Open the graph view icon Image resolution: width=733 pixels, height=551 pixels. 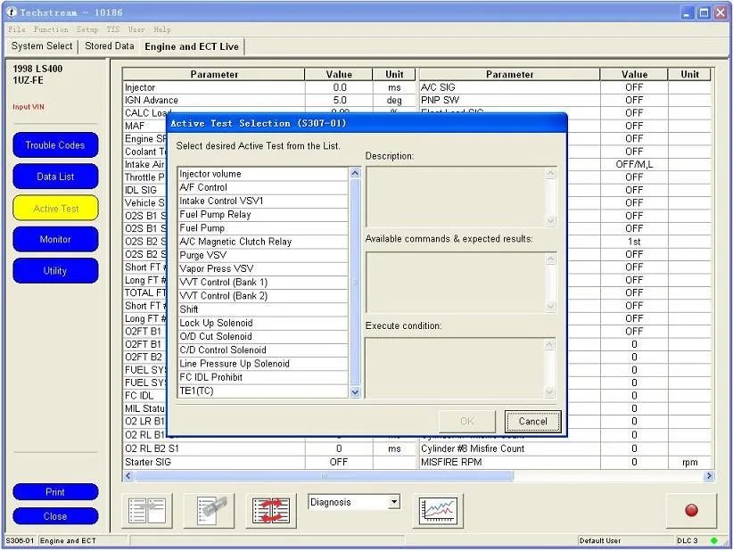pyautogui.click(x=439, y=510)
